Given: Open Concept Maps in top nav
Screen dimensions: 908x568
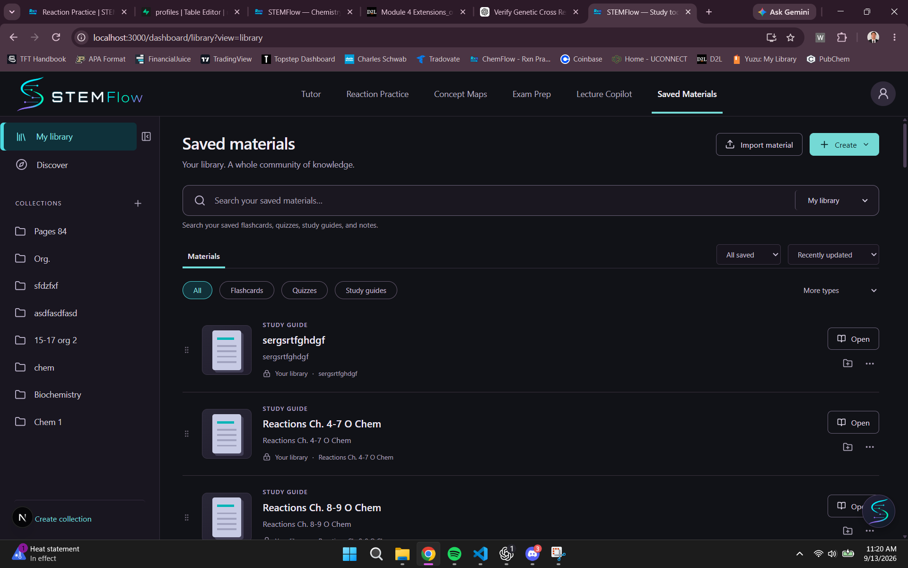Looking at the screenshot, I should (460, 94).
